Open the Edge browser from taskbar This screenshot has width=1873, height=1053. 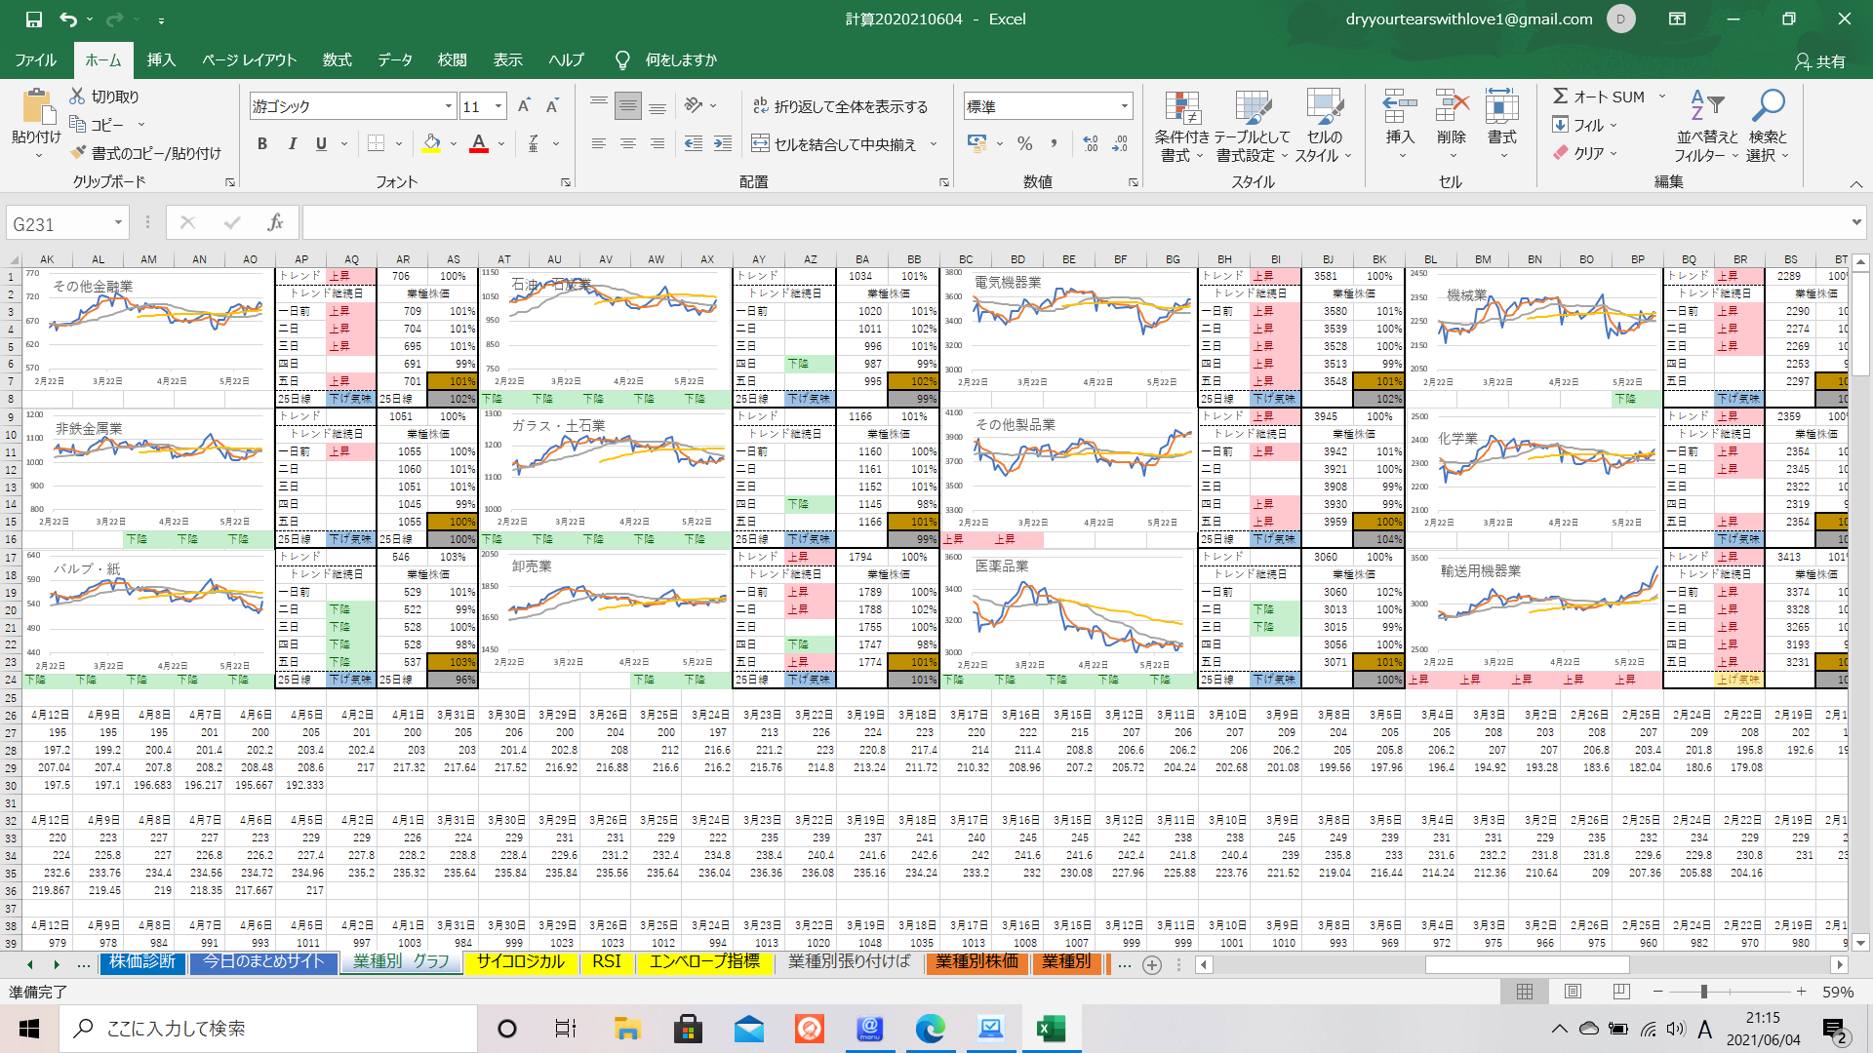[930, 1029]
